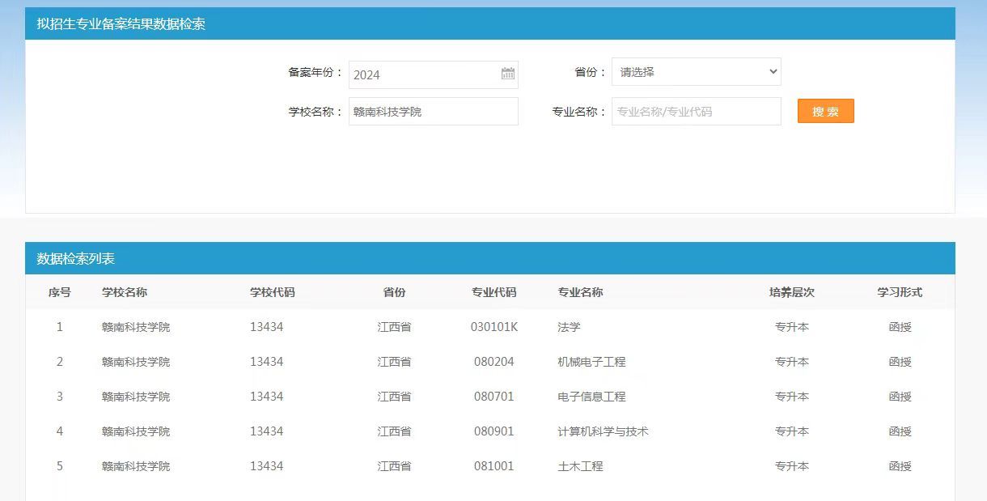The image size is (987, 501).
Task: Click the 学习形式 column header
Action: (900, 292)
